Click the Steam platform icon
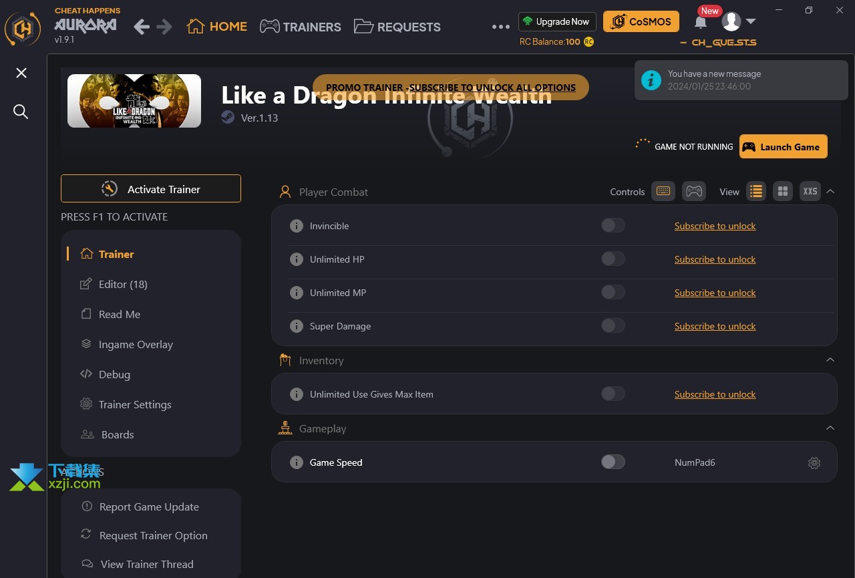The width and height of the screenshot is (855, 578). [228, 118]
